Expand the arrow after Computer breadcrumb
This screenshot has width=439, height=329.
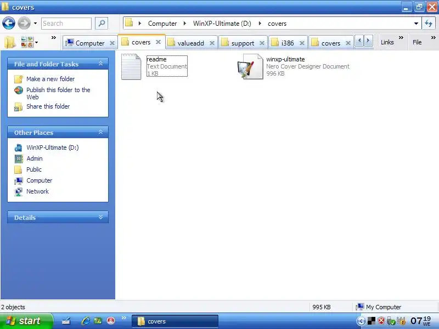click(185, 24)
